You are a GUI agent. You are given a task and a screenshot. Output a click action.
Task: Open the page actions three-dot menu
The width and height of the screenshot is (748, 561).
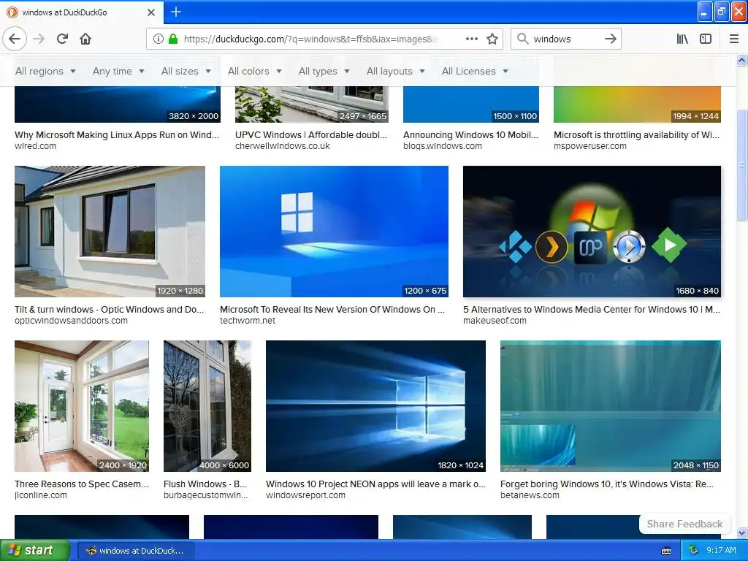[x=471, y=39]
